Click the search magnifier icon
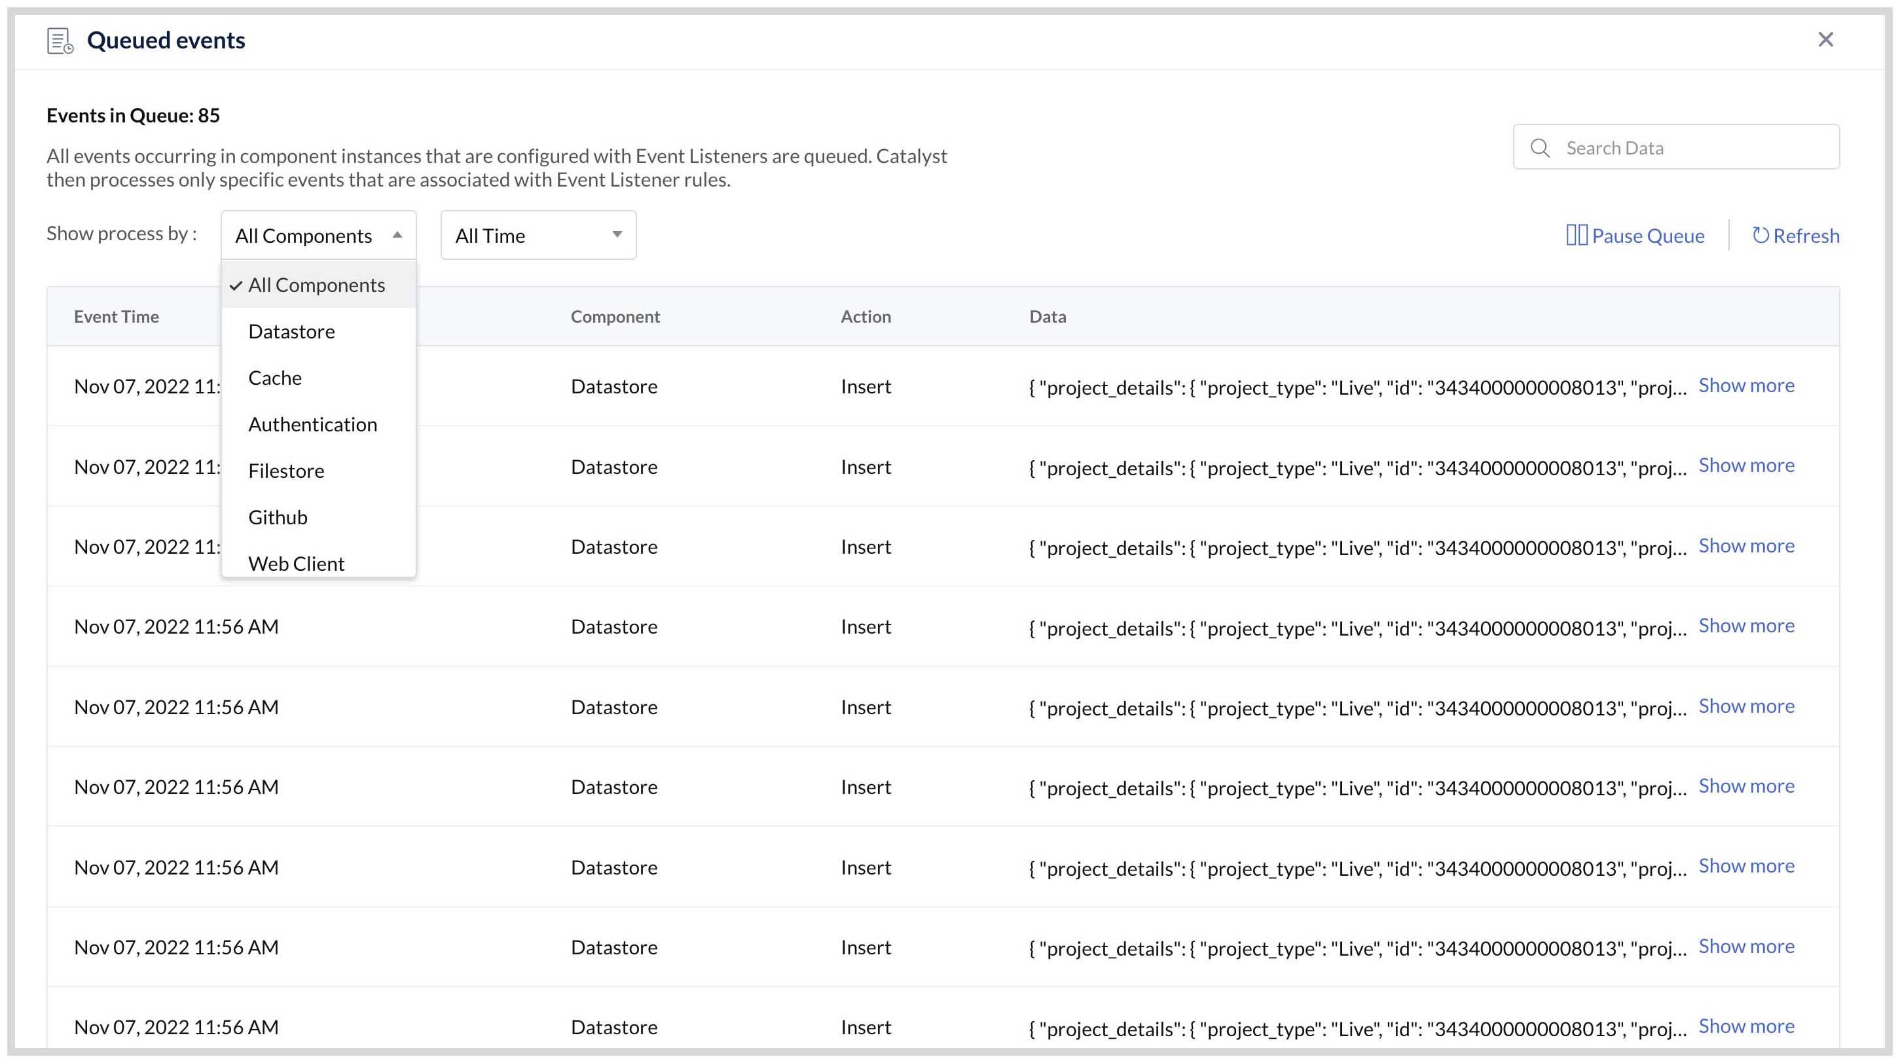1900x1063 pixels. tap(1540, 147)
